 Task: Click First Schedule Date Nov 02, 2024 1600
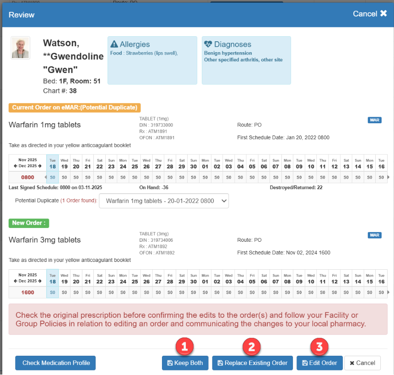pos(284,253)
